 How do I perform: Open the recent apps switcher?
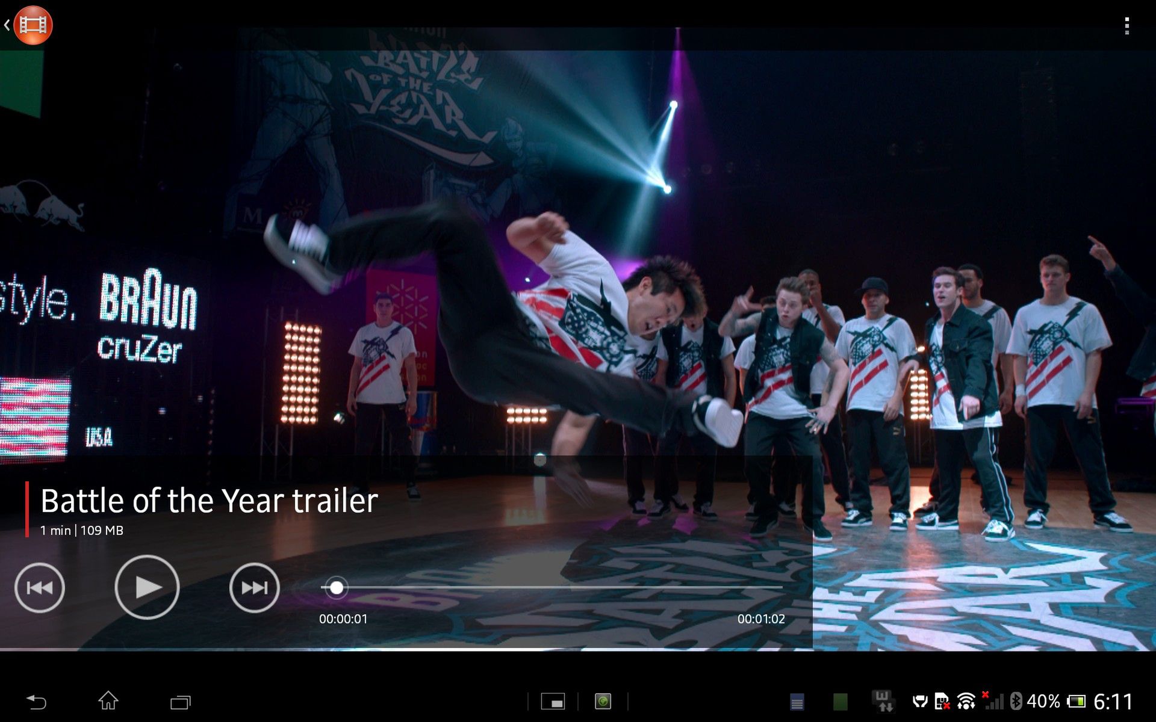coord(180,702)
